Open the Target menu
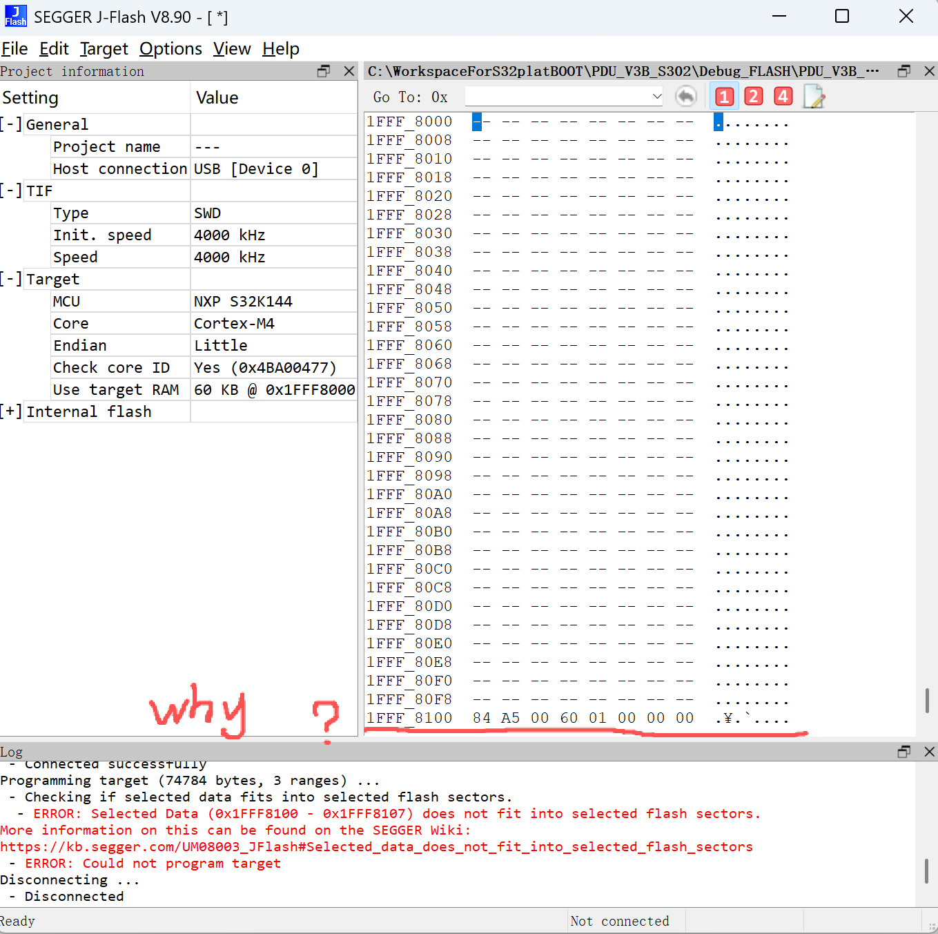The width and height of the screenshot is (938, 934). [104, 49]
